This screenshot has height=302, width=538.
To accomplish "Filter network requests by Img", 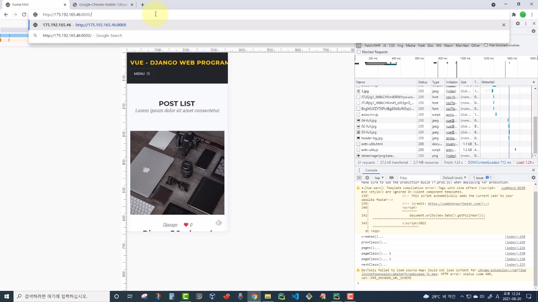I will point(400,45).
